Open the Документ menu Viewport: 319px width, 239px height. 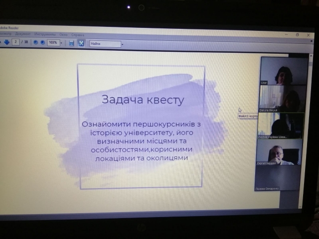pos(23,34)
